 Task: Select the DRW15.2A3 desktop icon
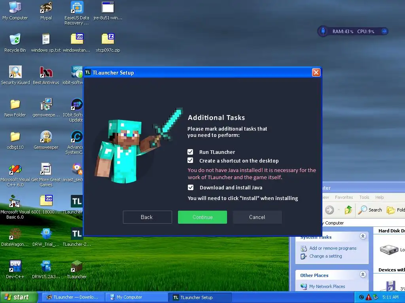[46, 269]
